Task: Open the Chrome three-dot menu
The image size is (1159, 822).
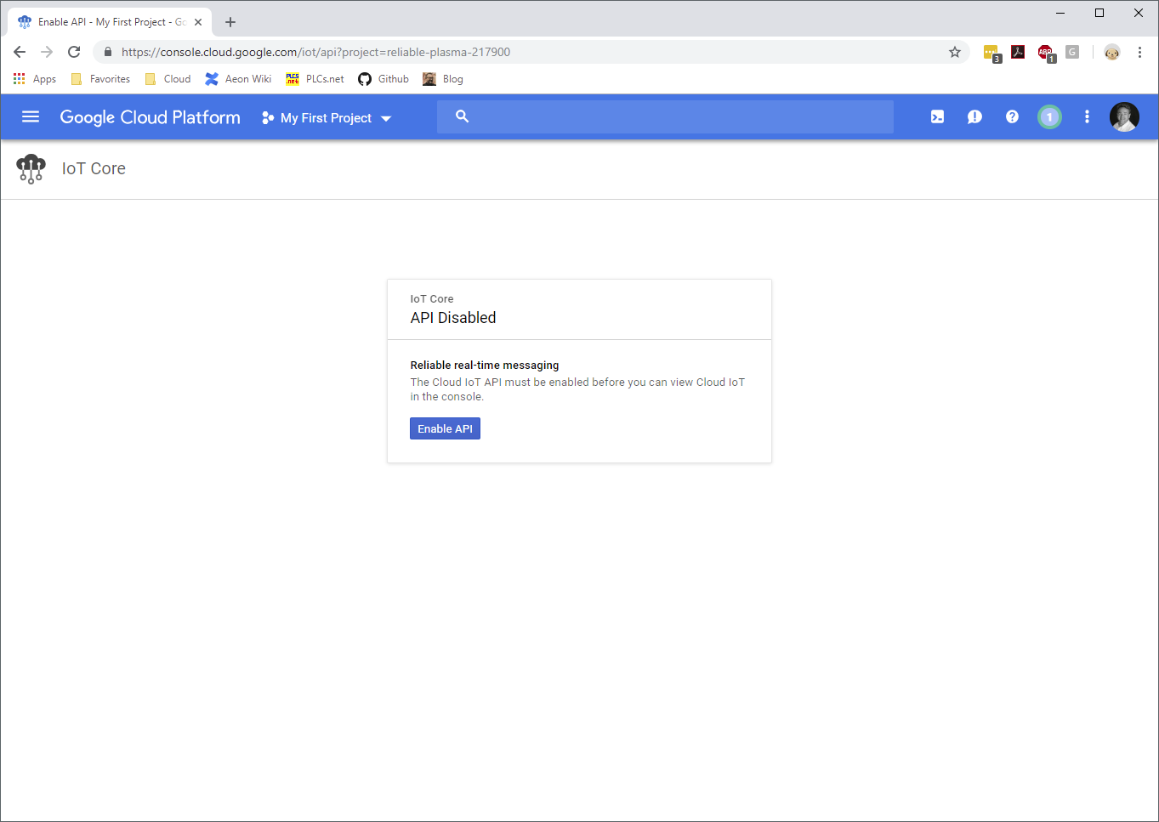Action: pos(1139,52)
